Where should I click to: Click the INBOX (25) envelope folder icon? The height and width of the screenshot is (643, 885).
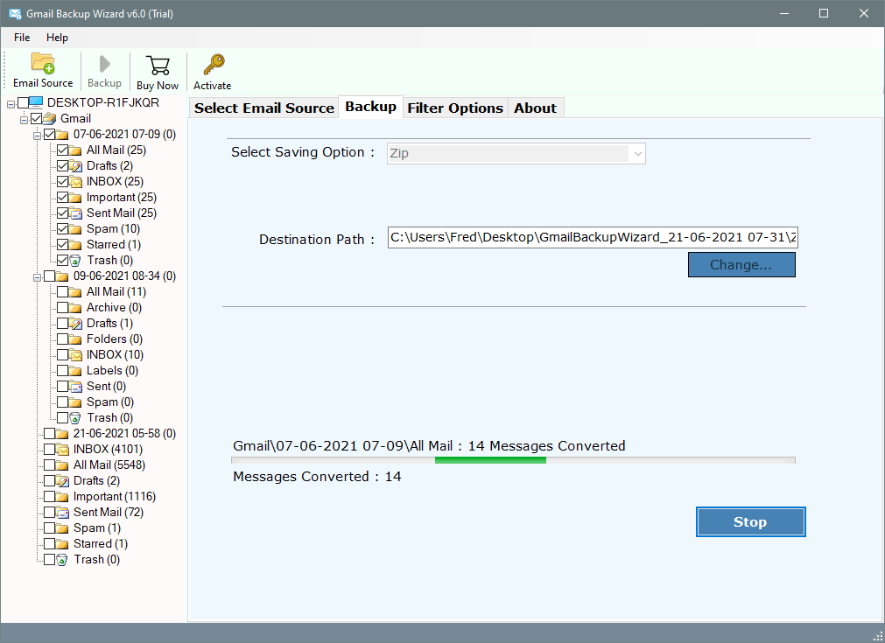click(x=75, y=182)
